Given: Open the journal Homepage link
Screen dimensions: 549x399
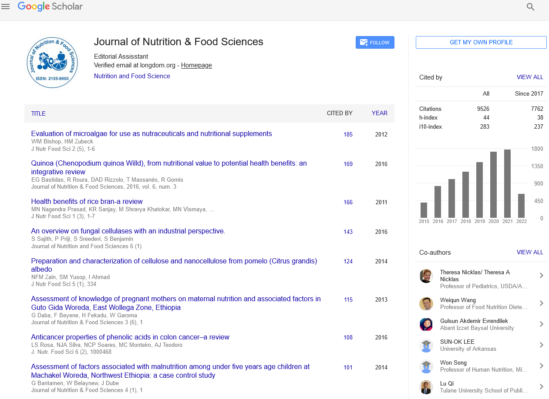Looking at the screenshot, I should pos(196,65).
